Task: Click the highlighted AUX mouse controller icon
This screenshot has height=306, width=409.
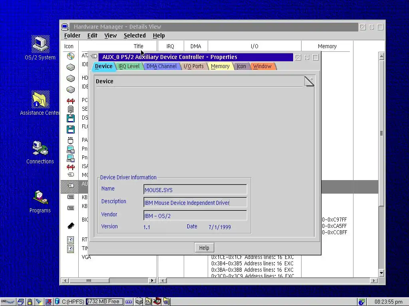Action: tap(70, 186)
